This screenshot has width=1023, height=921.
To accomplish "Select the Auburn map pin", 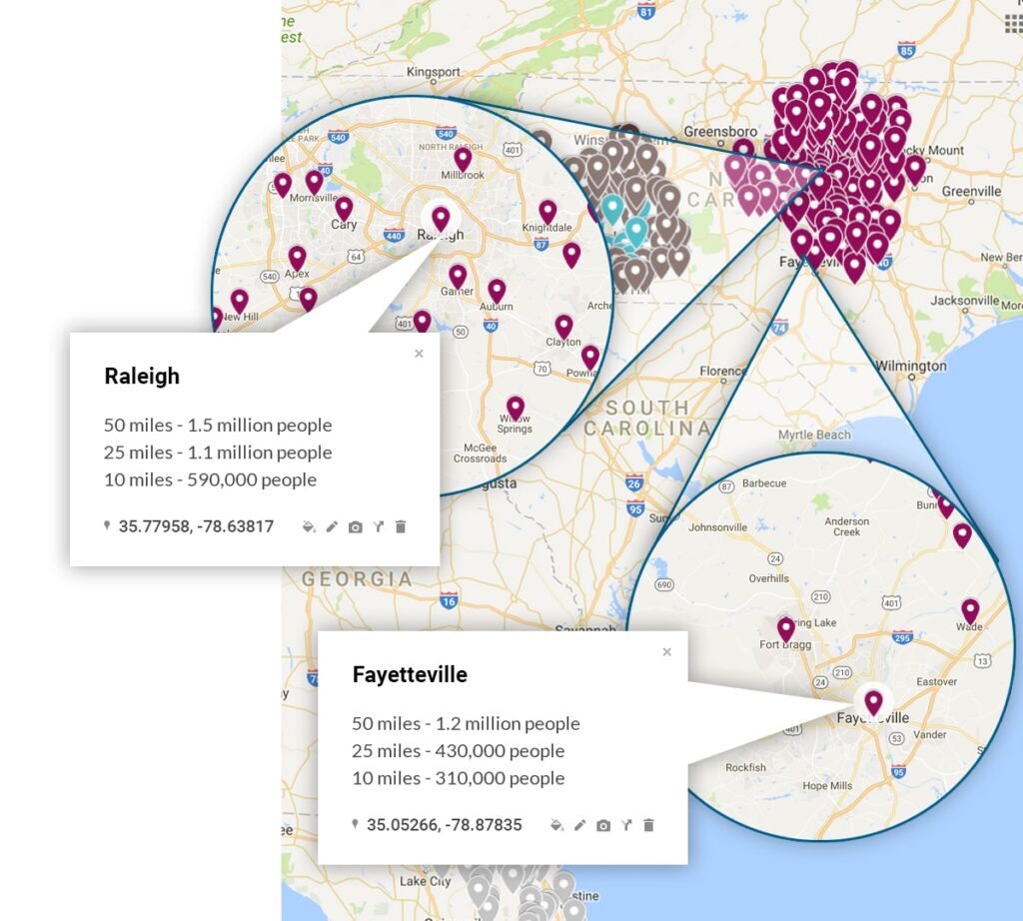I will 498,291.
